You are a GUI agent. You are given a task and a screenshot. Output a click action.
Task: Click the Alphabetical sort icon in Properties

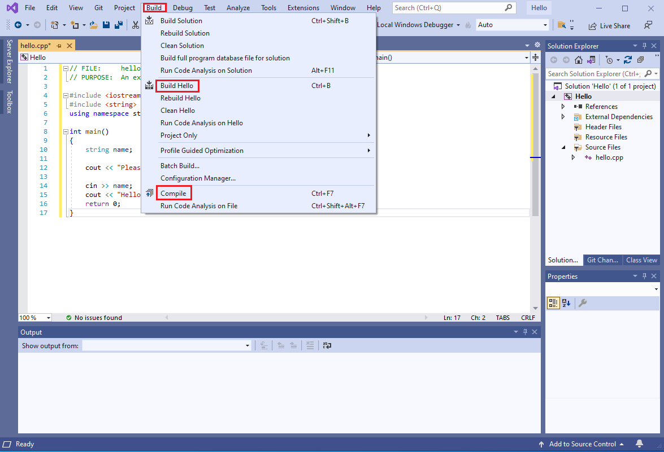(x=566, y=302)
